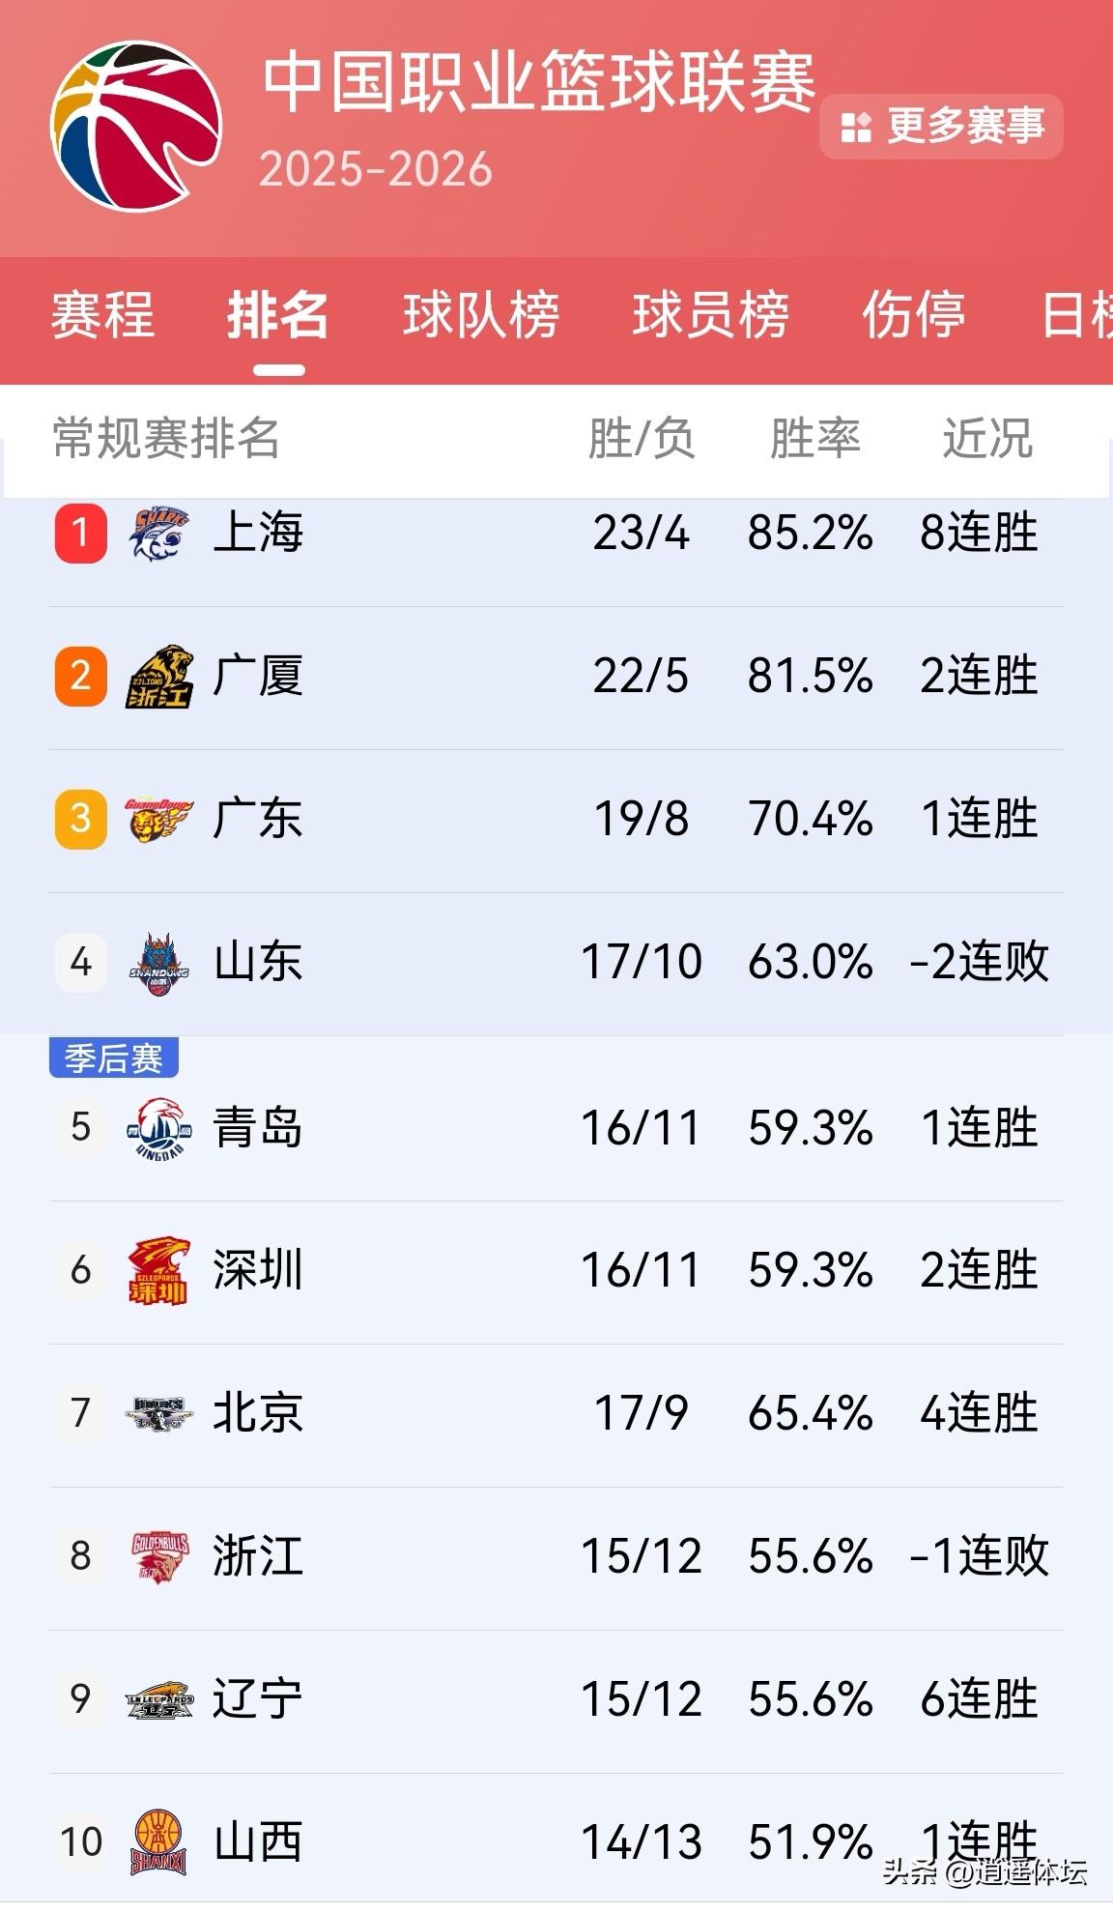1113x1912 pixels.
Task: Select the Shenzhen Leopards team logo
Action: click(x=157, y=1272)
